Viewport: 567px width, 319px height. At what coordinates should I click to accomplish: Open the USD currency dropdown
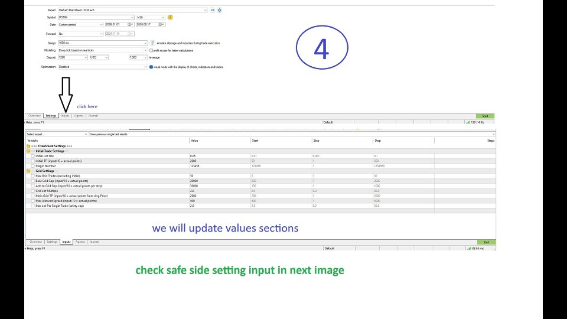[x=99, y=57]
